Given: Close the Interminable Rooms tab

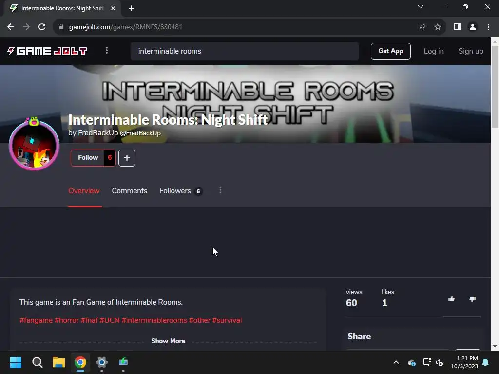Looking at the screenshot, I should 113,8.
